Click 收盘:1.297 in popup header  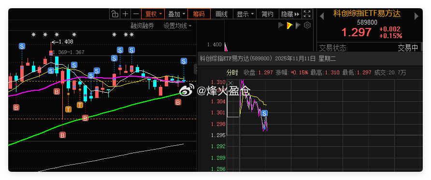pyautogui.click(x=259, y=72)
